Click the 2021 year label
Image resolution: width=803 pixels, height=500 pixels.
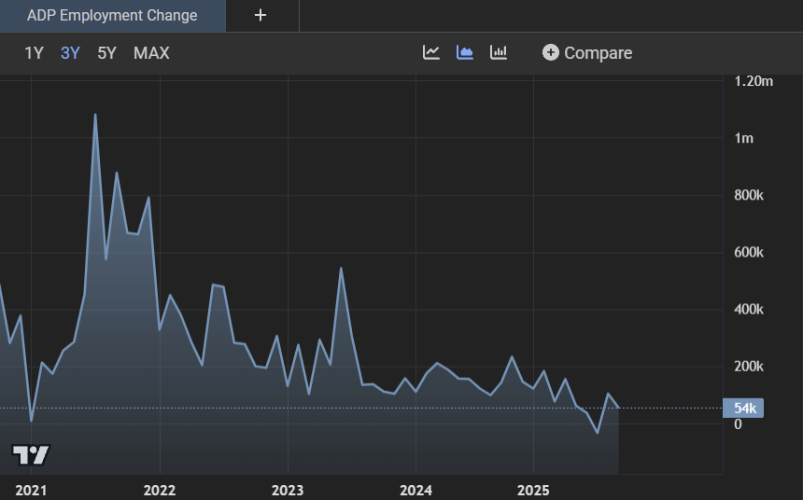click(x=31, y=491)
